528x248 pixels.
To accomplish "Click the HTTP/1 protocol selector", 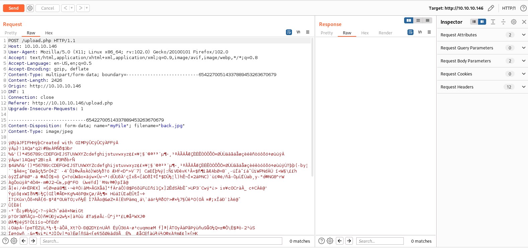I will tap(509, 8).
